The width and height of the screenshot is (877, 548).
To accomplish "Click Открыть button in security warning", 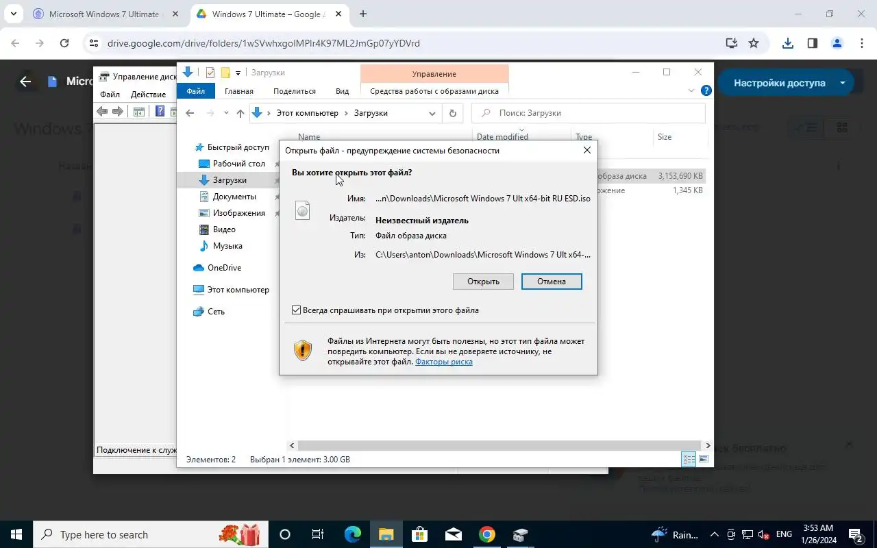I will click(x=483, y=282).
